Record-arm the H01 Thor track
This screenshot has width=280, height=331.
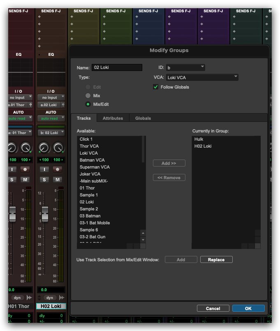pos(25,169)
